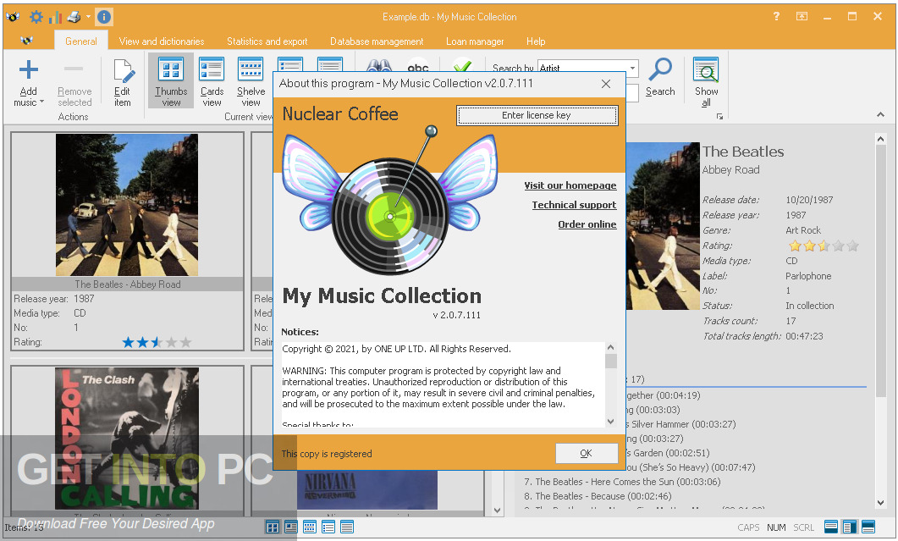
Task: Open the statistics bar chart icon
Action: click(x=56, y=17)
